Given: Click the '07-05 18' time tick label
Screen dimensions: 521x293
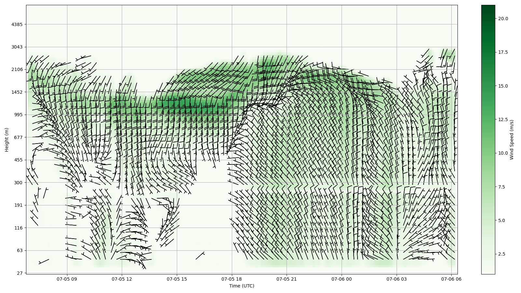Looking at the screenshot, I should click(232, 279).
